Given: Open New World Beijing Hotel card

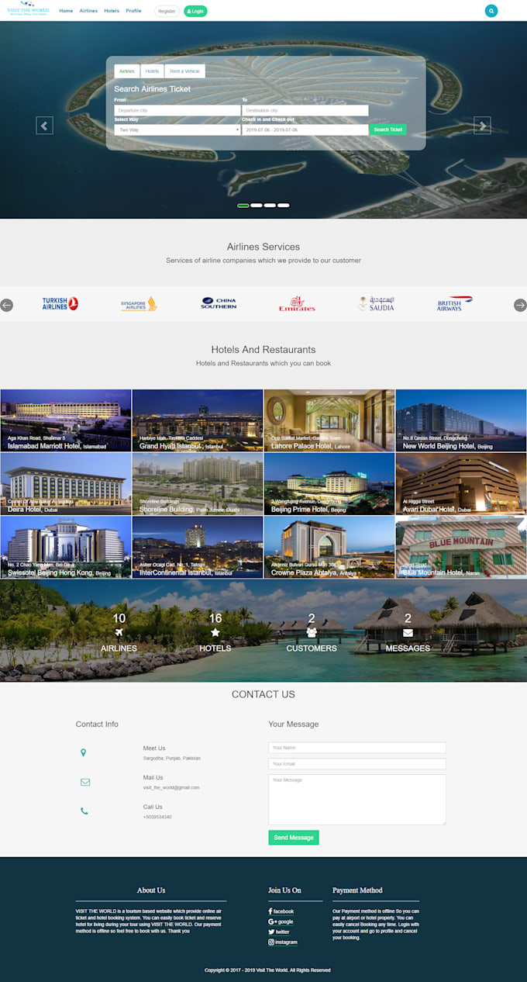Looking at the screenshot, I should point(461,420).
